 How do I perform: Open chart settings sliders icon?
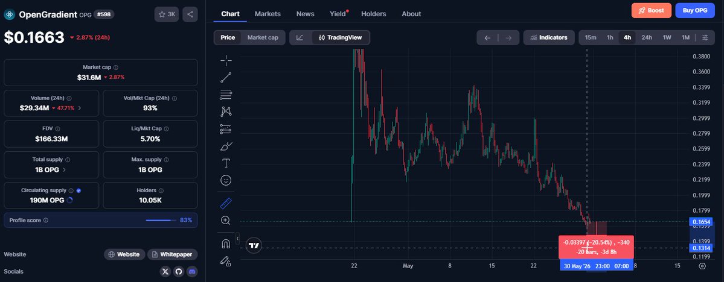click(705, 38)
